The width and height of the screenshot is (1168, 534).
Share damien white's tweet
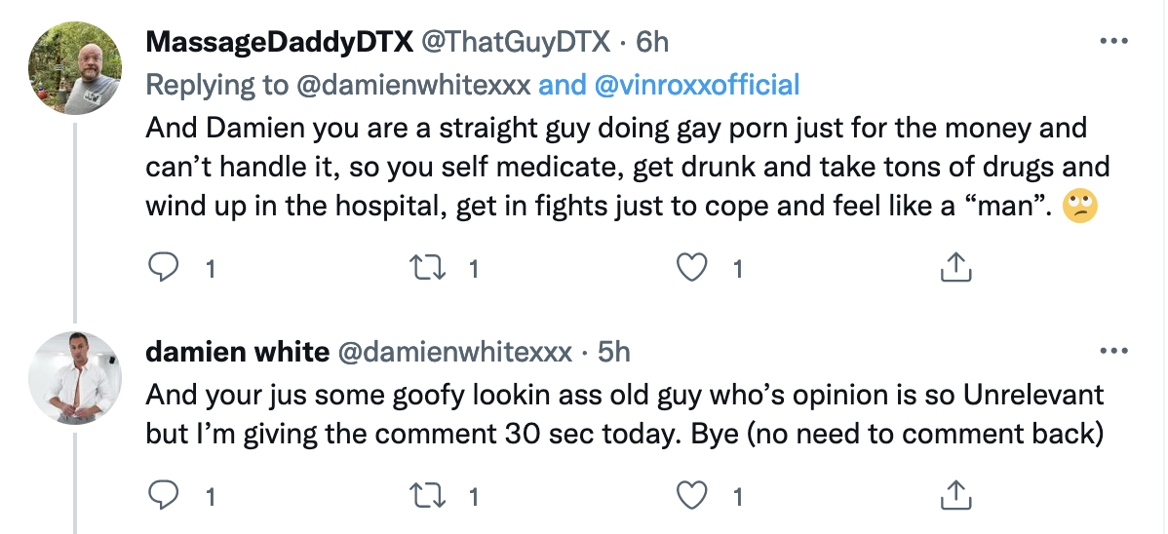pos(955,494)
